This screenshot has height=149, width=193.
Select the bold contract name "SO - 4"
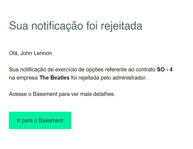pyautogui.click(x=165, y=69)
